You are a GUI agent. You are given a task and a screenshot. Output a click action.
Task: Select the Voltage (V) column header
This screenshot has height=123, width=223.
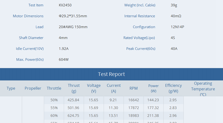tap(94, 88)
